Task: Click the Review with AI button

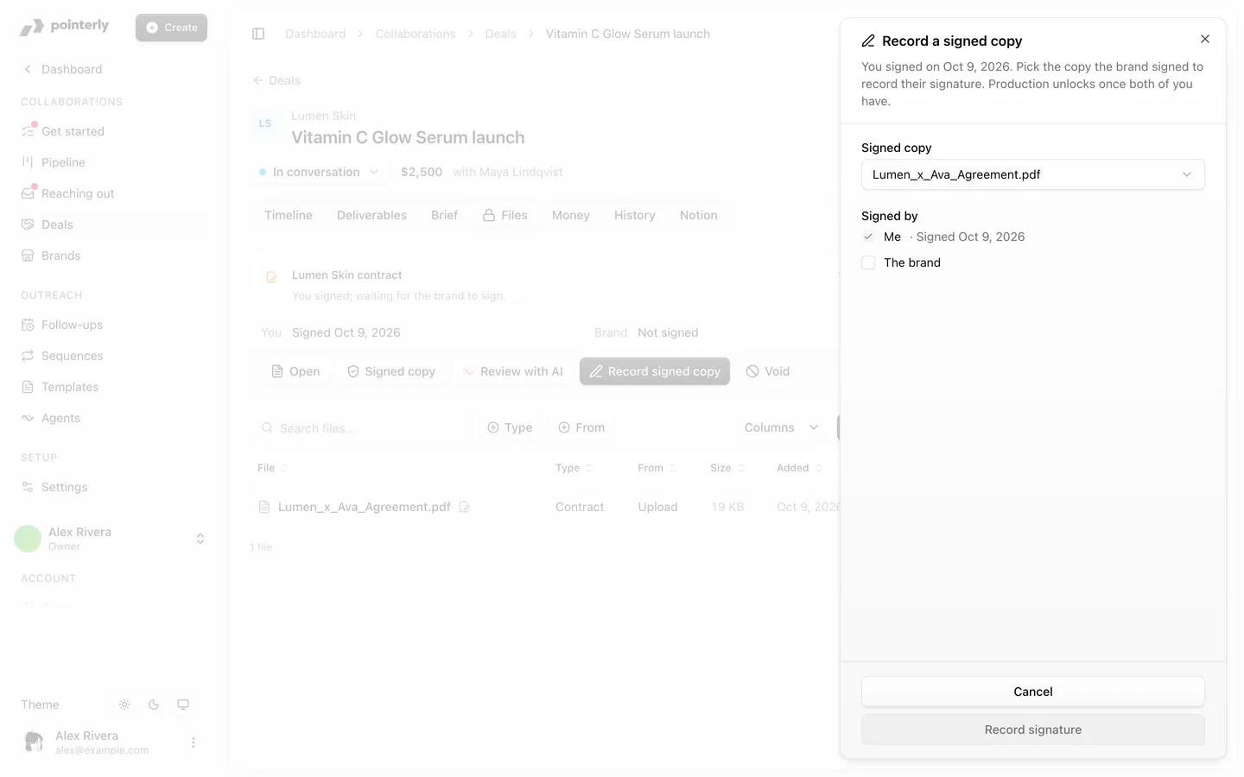Action: 513,371
